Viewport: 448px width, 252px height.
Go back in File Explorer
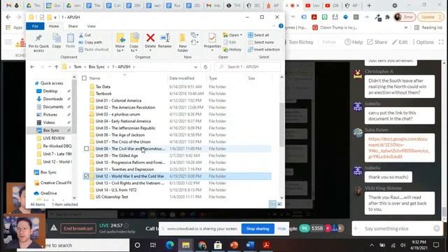click(32, 67)
